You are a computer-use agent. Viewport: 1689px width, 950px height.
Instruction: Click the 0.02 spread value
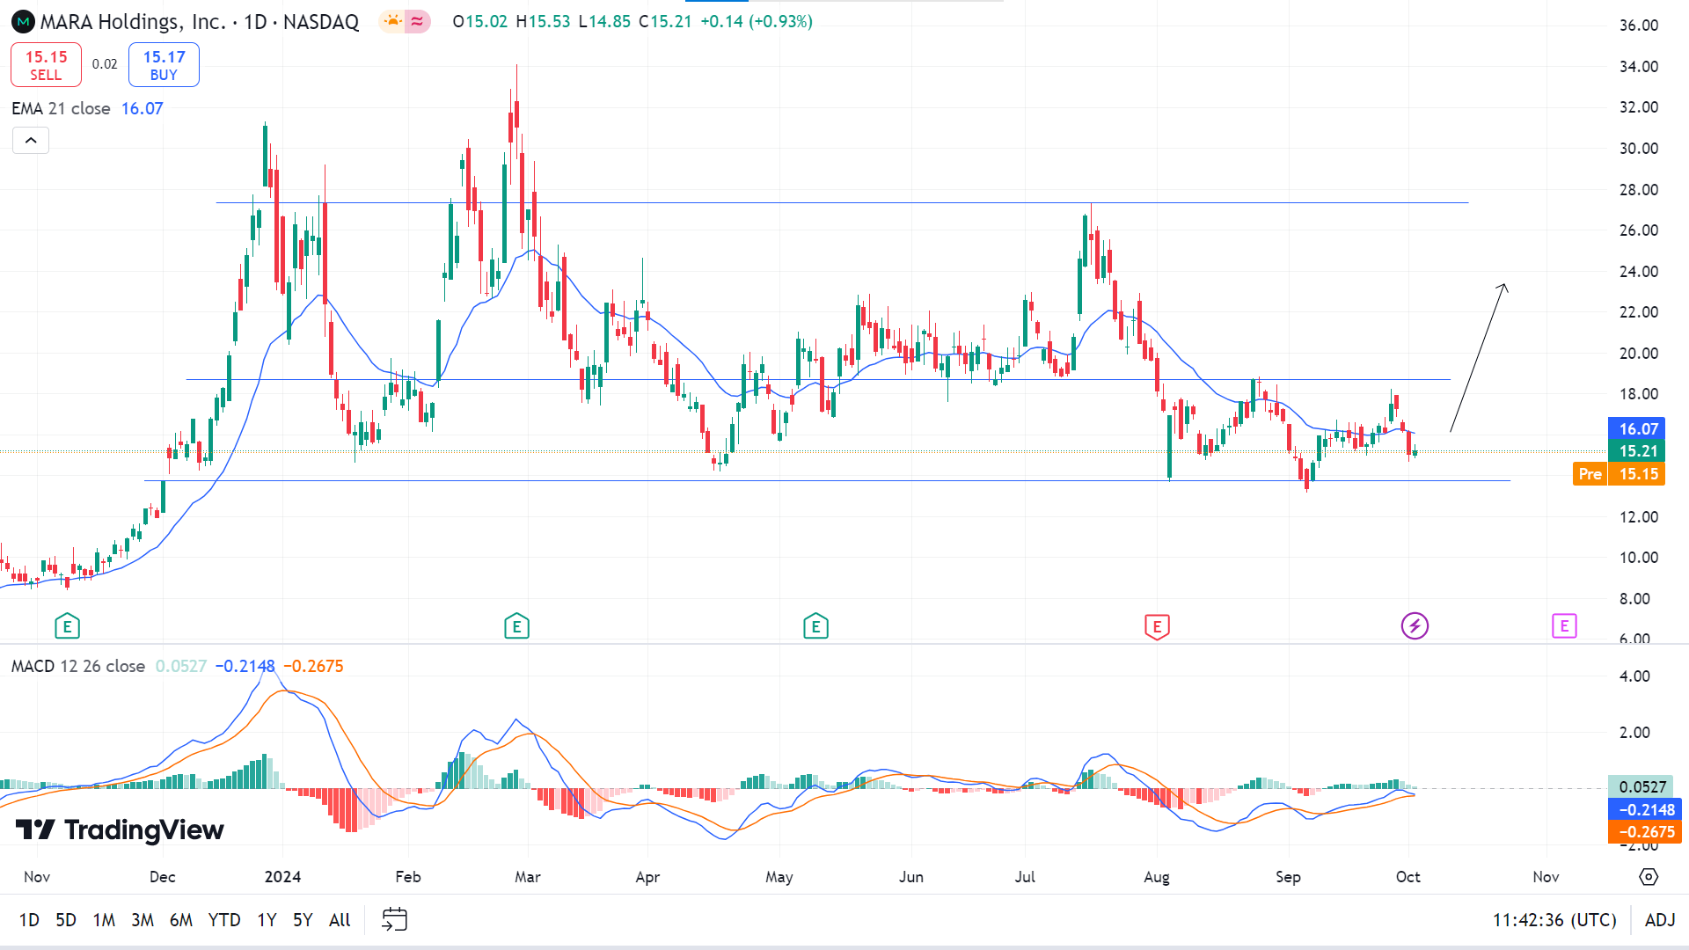point(105,64)
